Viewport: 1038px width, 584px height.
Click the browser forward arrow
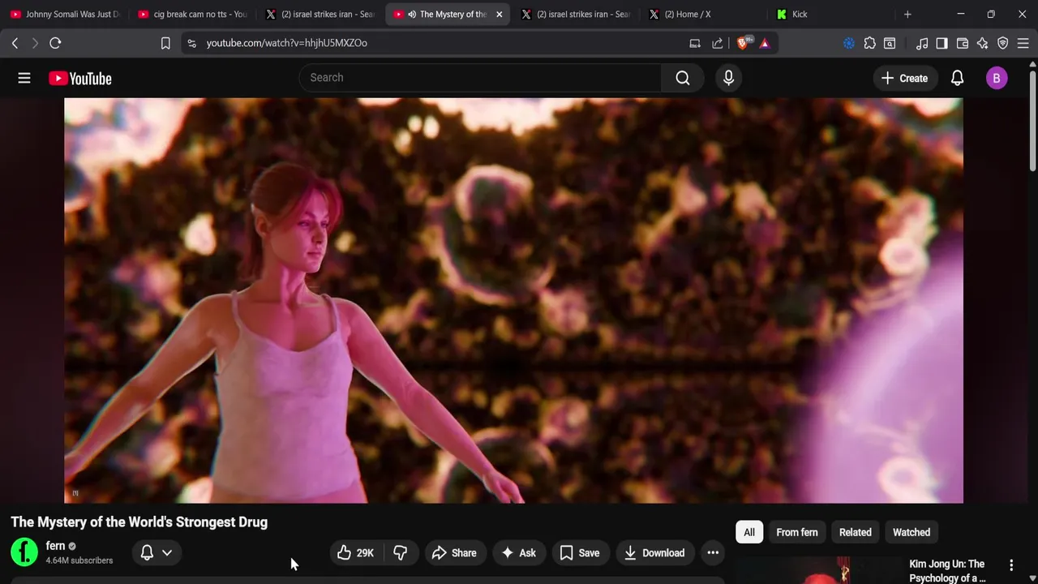tap(35, 43)
